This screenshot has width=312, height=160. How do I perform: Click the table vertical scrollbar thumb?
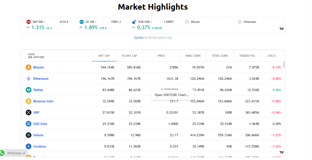(284, 65)
